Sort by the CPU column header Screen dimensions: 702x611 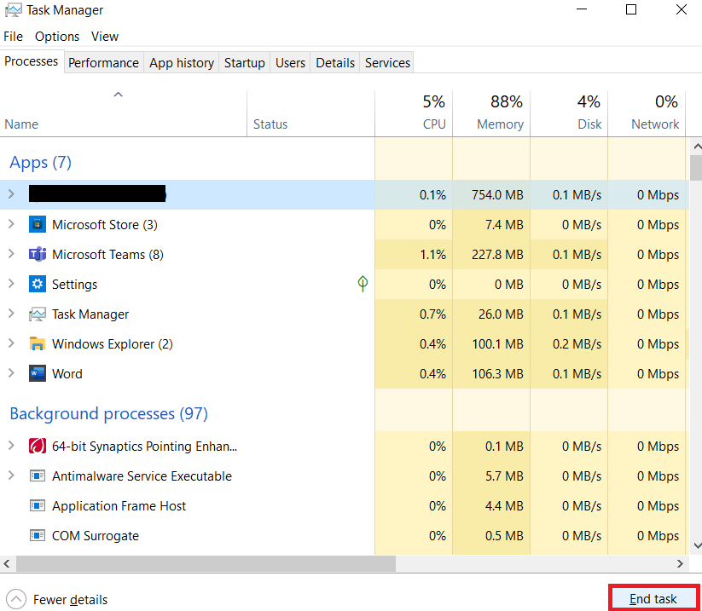[414, 113]
